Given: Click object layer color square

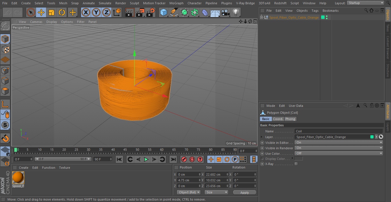Looking at the screenshot, I should point(323,17).
